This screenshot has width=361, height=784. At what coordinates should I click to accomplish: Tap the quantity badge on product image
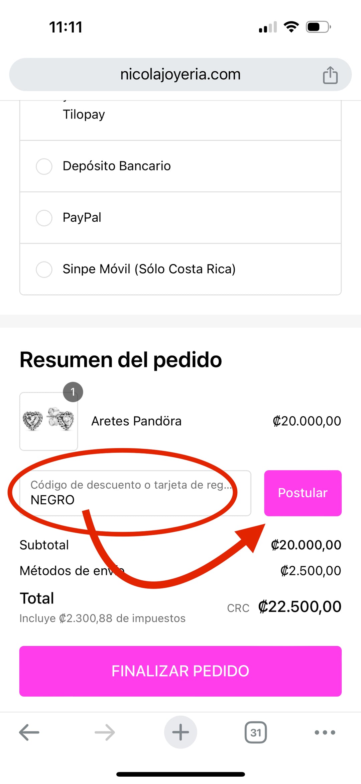click(73, 392)
